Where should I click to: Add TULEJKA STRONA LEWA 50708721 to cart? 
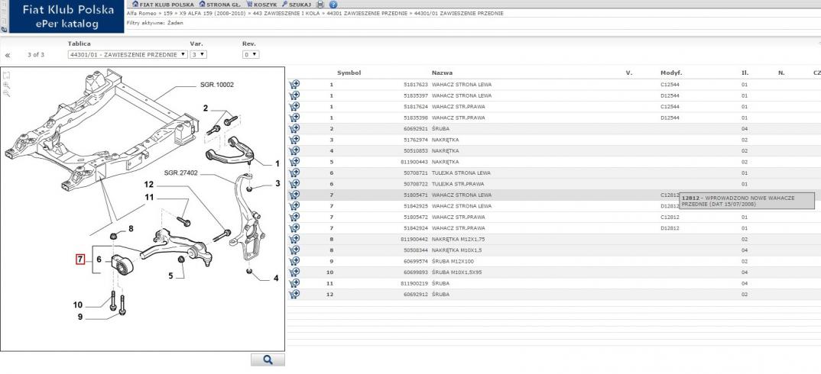tap(294, 172)
